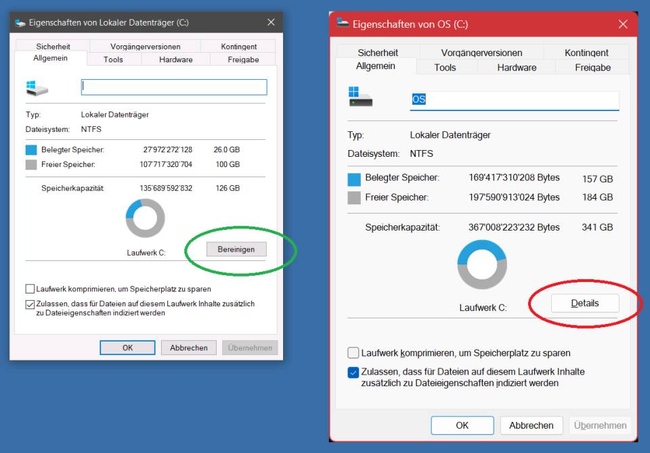Open Vorgängerversionen tab in OS (C:) window

pos(481,53)
